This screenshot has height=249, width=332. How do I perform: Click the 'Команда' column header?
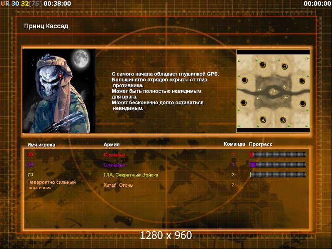click(234, 144)
